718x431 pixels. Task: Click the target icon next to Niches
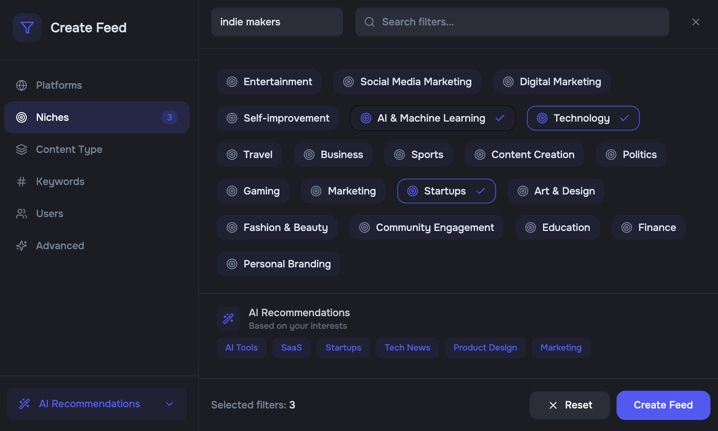[x=21, y=117]
